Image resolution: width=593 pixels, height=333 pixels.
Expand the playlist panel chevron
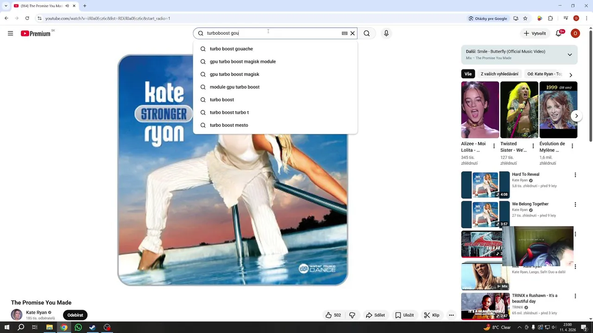coord(570,55)
